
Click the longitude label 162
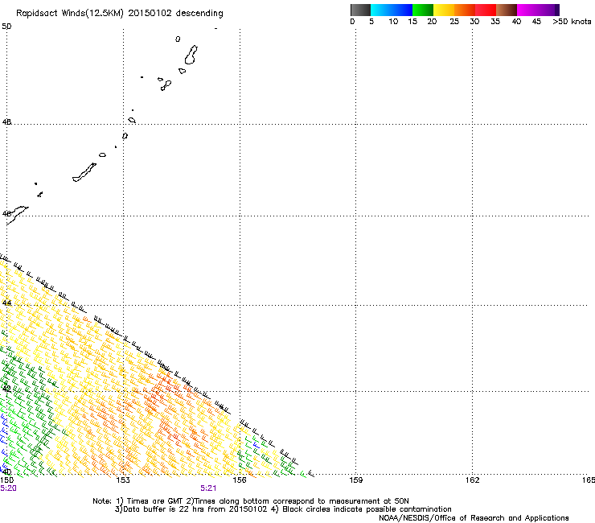(x=472, y=480)
